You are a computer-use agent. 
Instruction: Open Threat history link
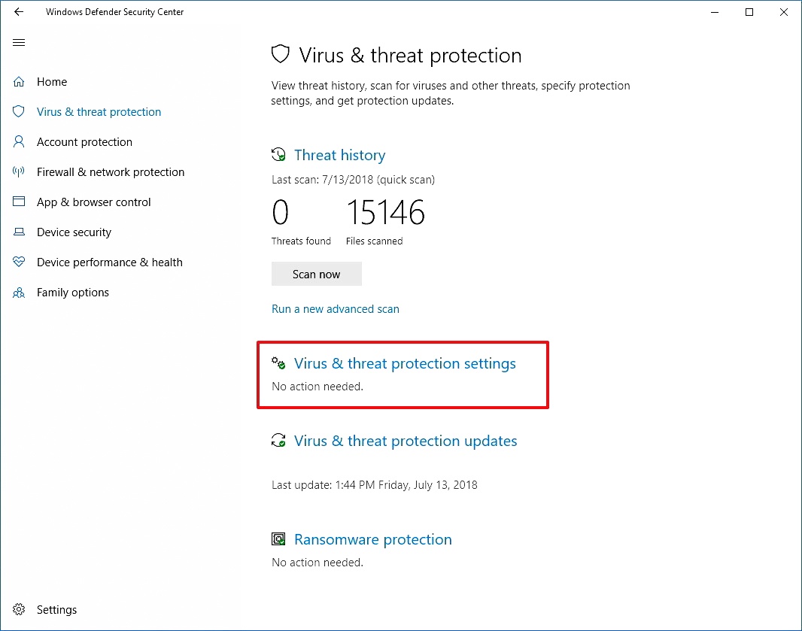339,155
